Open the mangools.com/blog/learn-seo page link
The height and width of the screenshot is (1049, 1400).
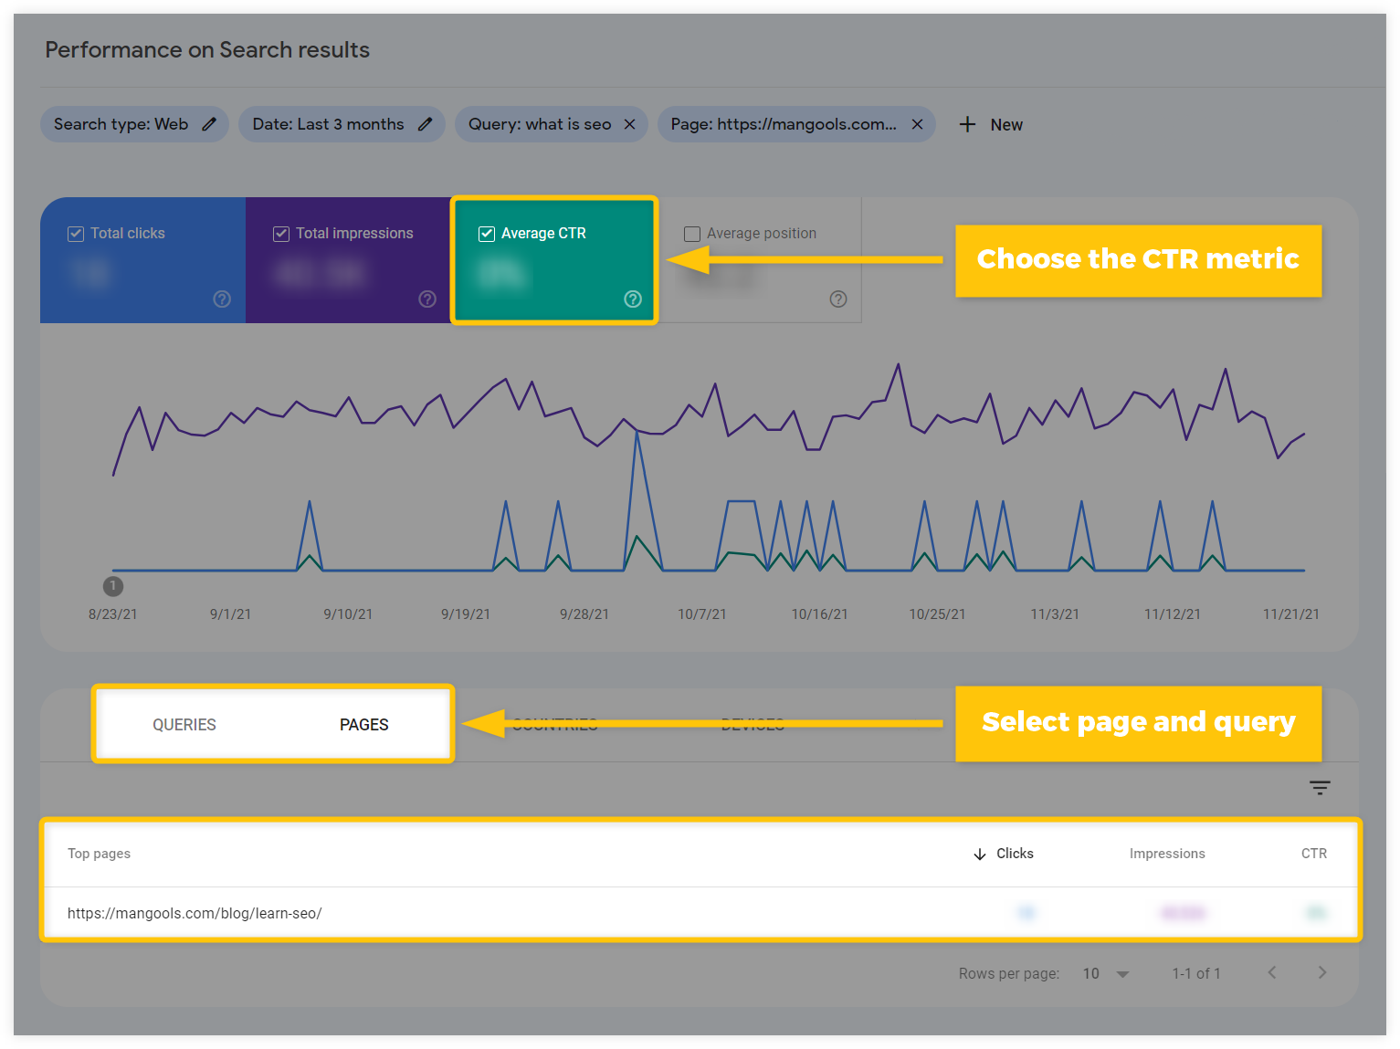pos(195,913)
